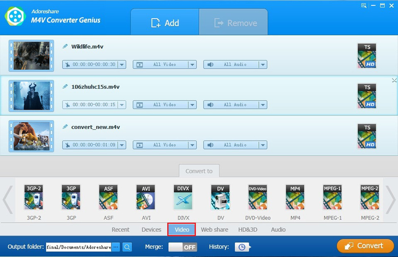This screenshot has height=257, width=398.
Task: Click the Output folder path field
Action: 78,247
